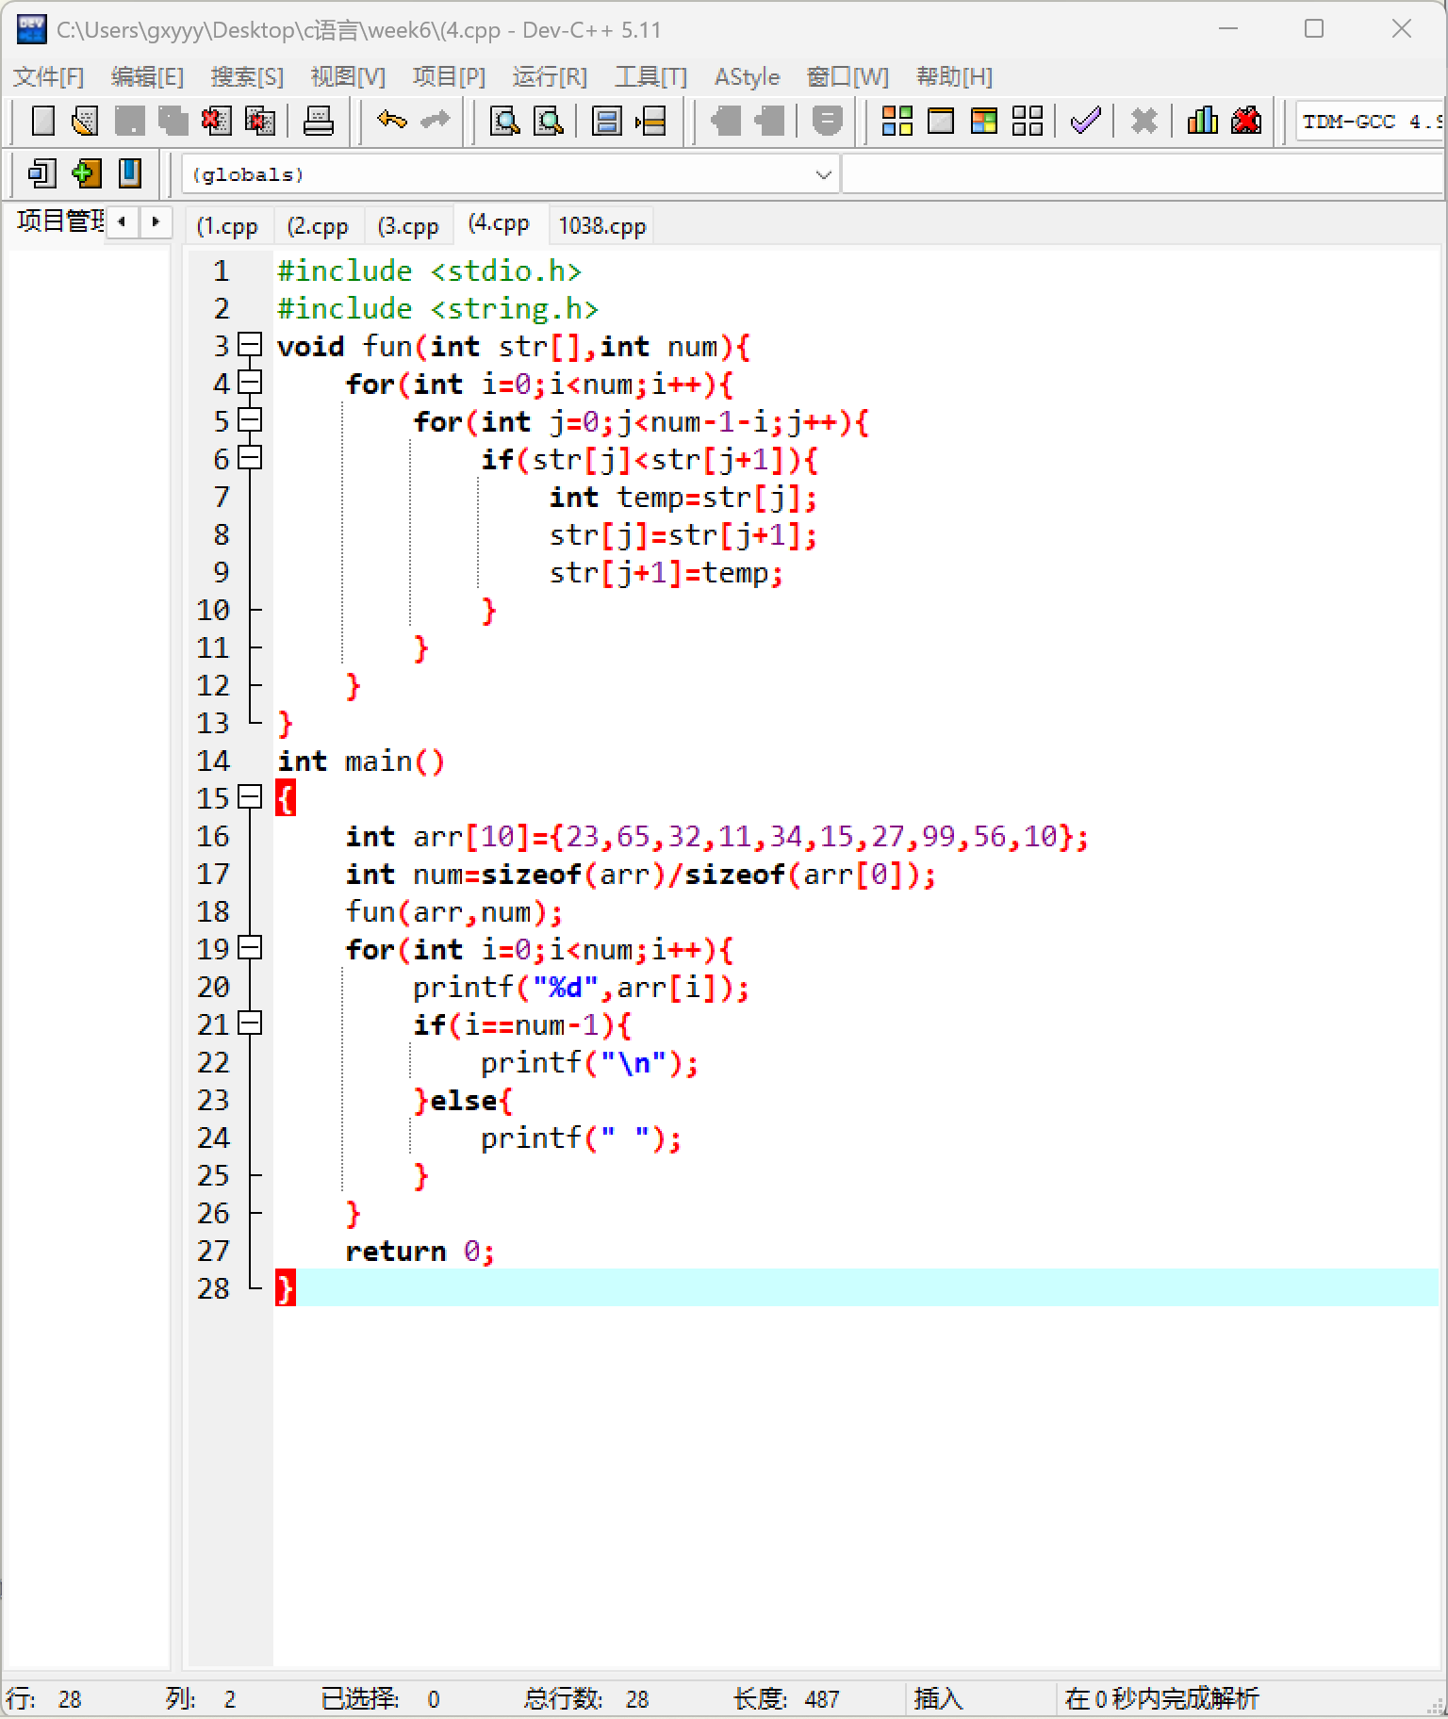1448x1719 pixels.
Task: Collapse the if block fold at line 6
Action: [x=250, y=458]
